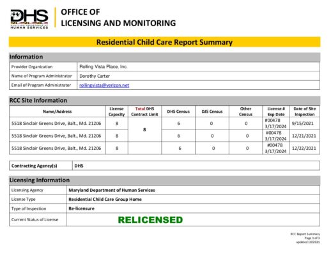Image resolution: width=331 pixels, height=255 pixels.
Task: Click License Capacity value in 12/22/2021 row
Action: point(117,148)
